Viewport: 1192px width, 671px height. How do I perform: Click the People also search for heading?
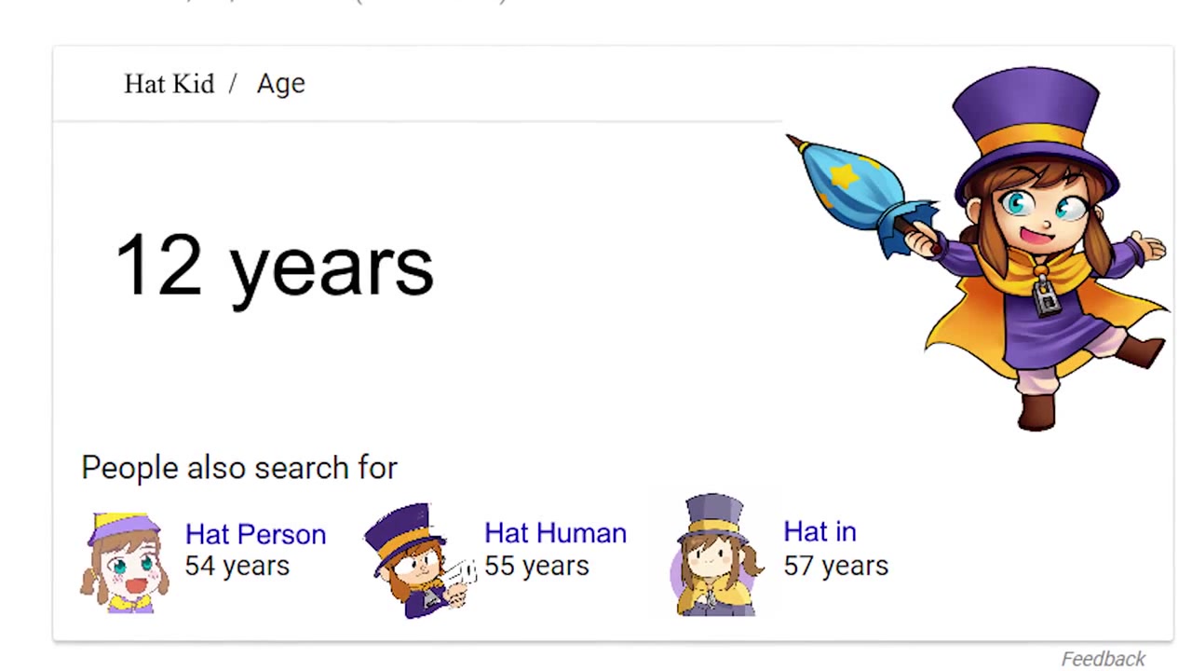(x=239, y=467)
